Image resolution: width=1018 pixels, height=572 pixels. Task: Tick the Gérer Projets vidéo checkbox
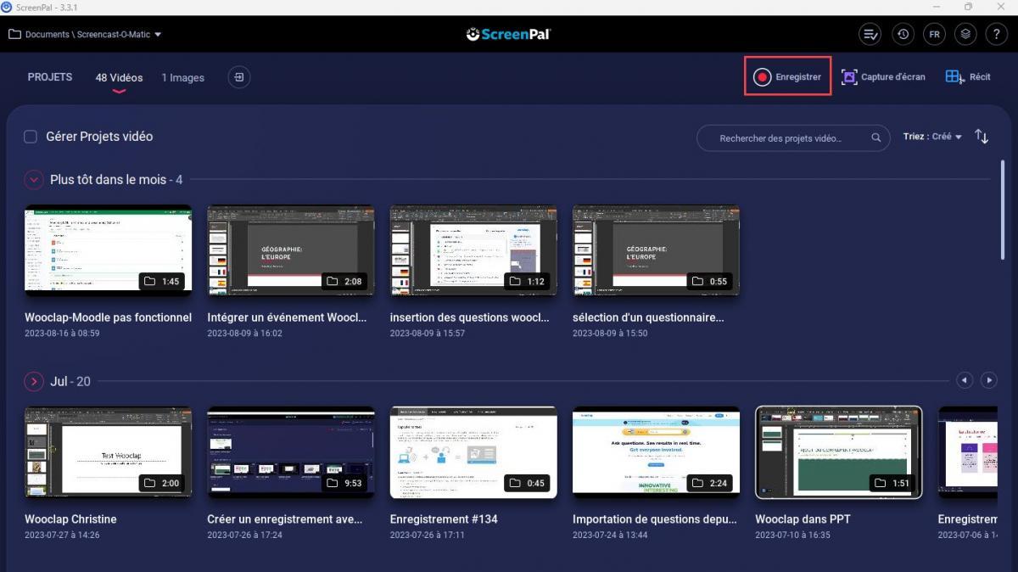pyautogui.click(x=31, y=137)
